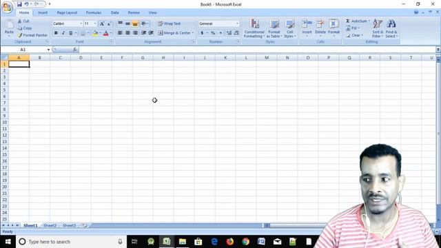Click Insert cells button
This screenshot has height=248, width=441.
coord(307,28)
